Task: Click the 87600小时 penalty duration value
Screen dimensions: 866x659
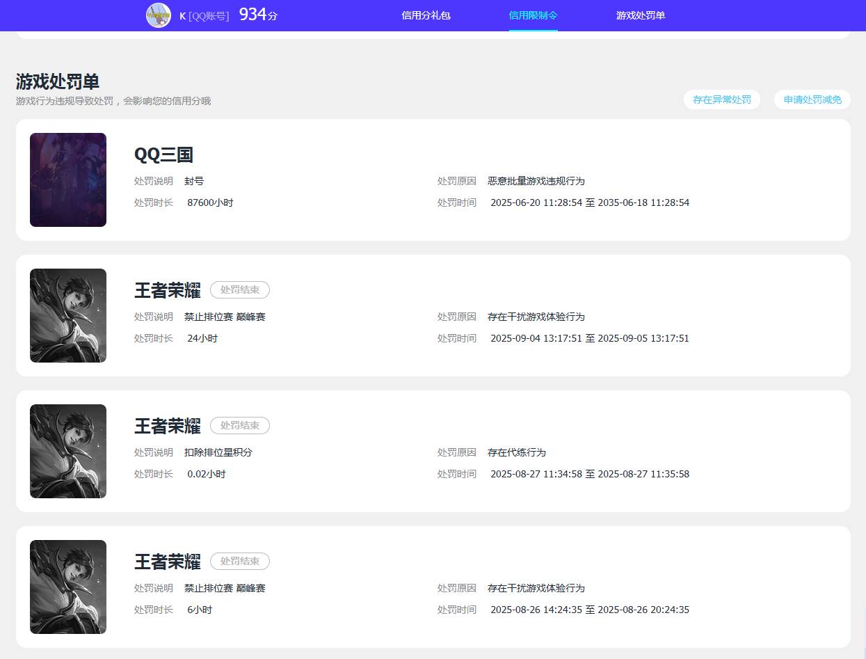Action: pos(210,203)
